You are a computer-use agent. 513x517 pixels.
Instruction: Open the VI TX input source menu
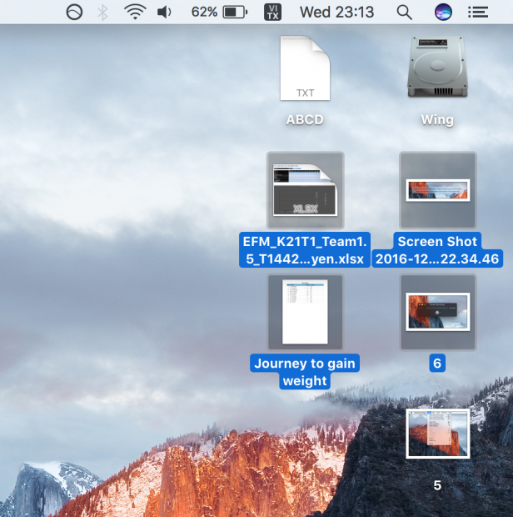click(x=271, y=13)
